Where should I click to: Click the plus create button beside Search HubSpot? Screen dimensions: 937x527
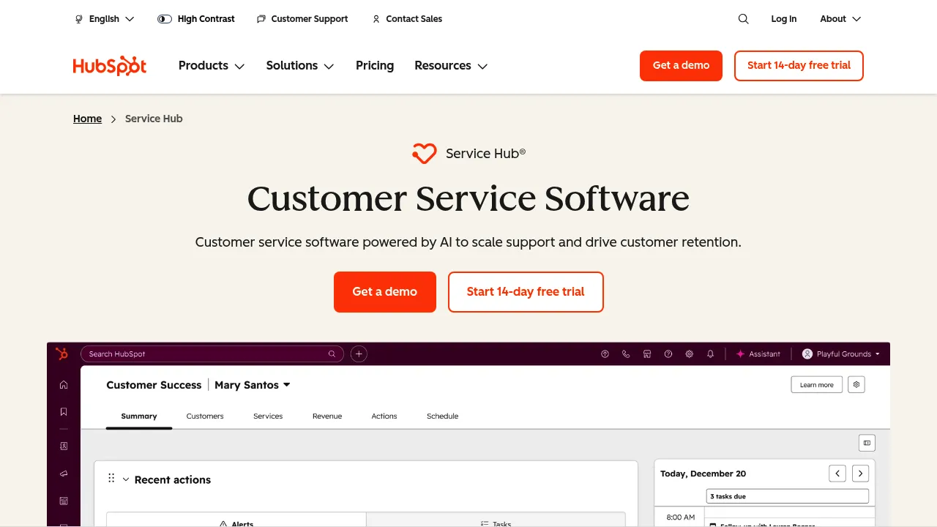click(359, 354)
